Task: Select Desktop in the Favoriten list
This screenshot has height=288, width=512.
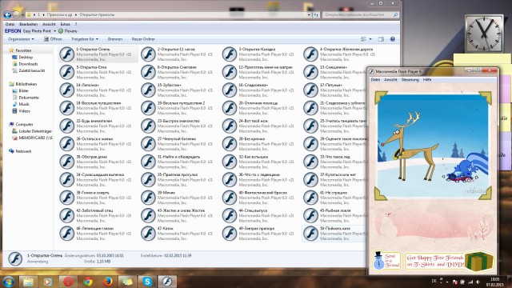Action: [x=26, y=57]
